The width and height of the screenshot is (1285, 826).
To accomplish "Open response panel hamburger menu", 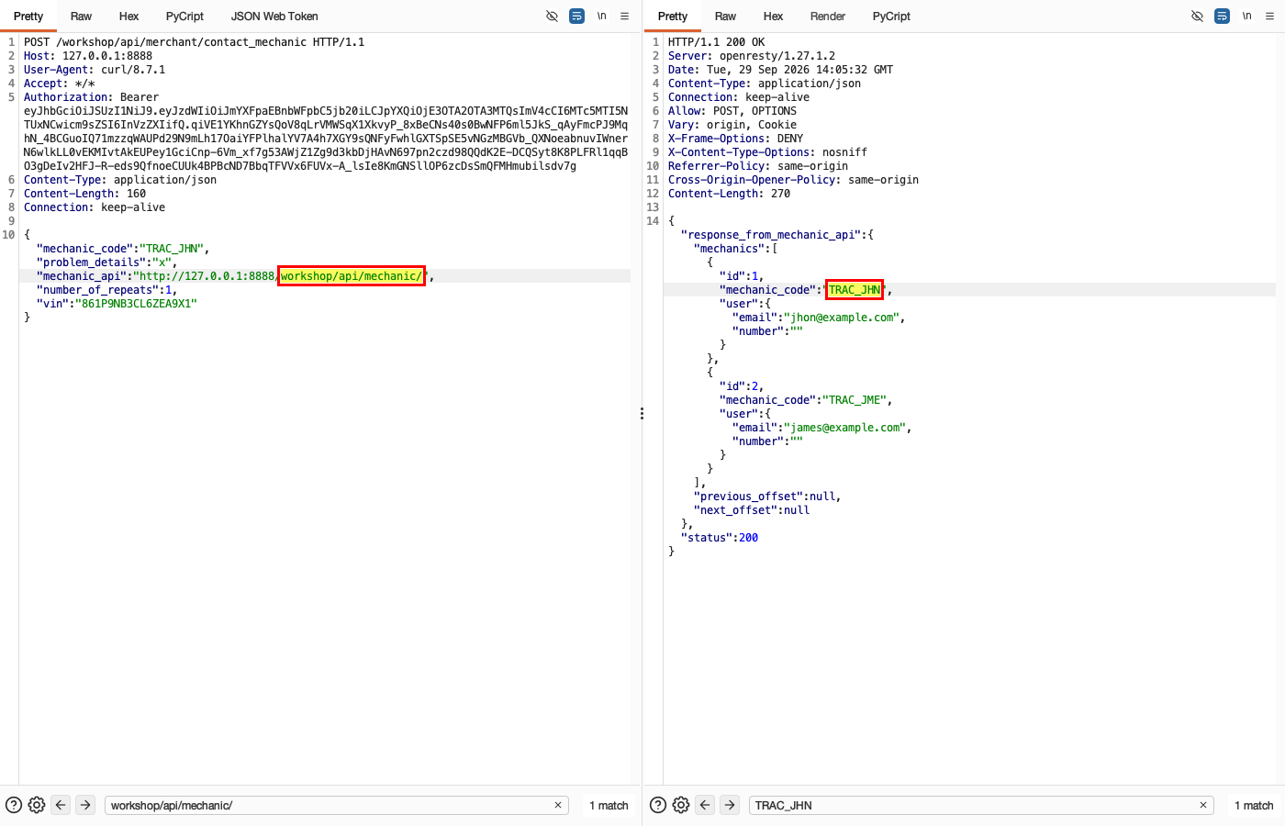I will tap(1269, 16).
